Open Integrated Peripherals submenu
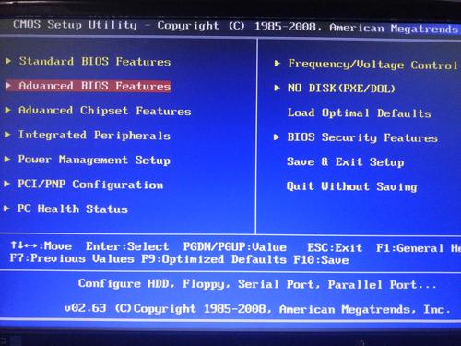Image resolution: width=461 pixels, height=346 pixels. (x=94, y=135)
